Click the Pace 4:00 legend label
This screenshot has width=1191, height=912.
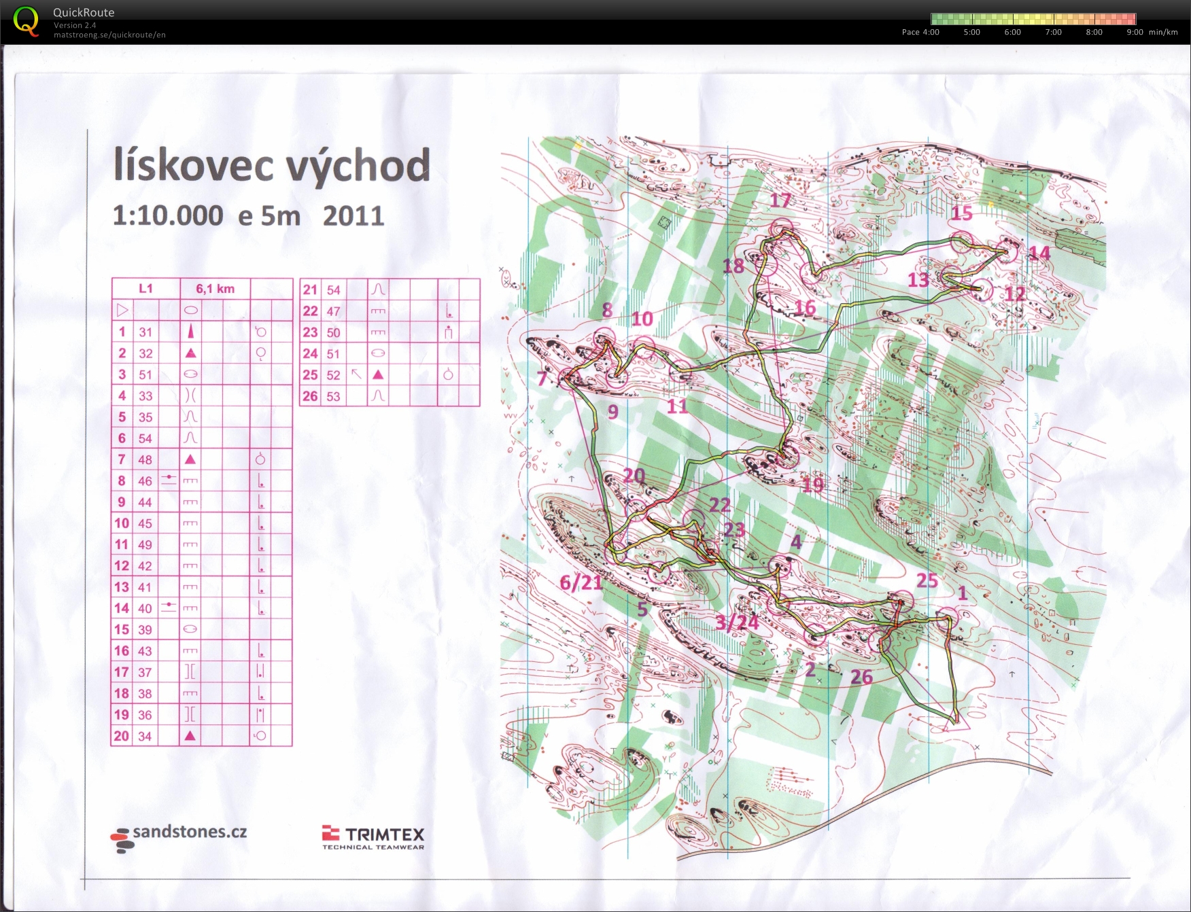click(x=920, y=32)
